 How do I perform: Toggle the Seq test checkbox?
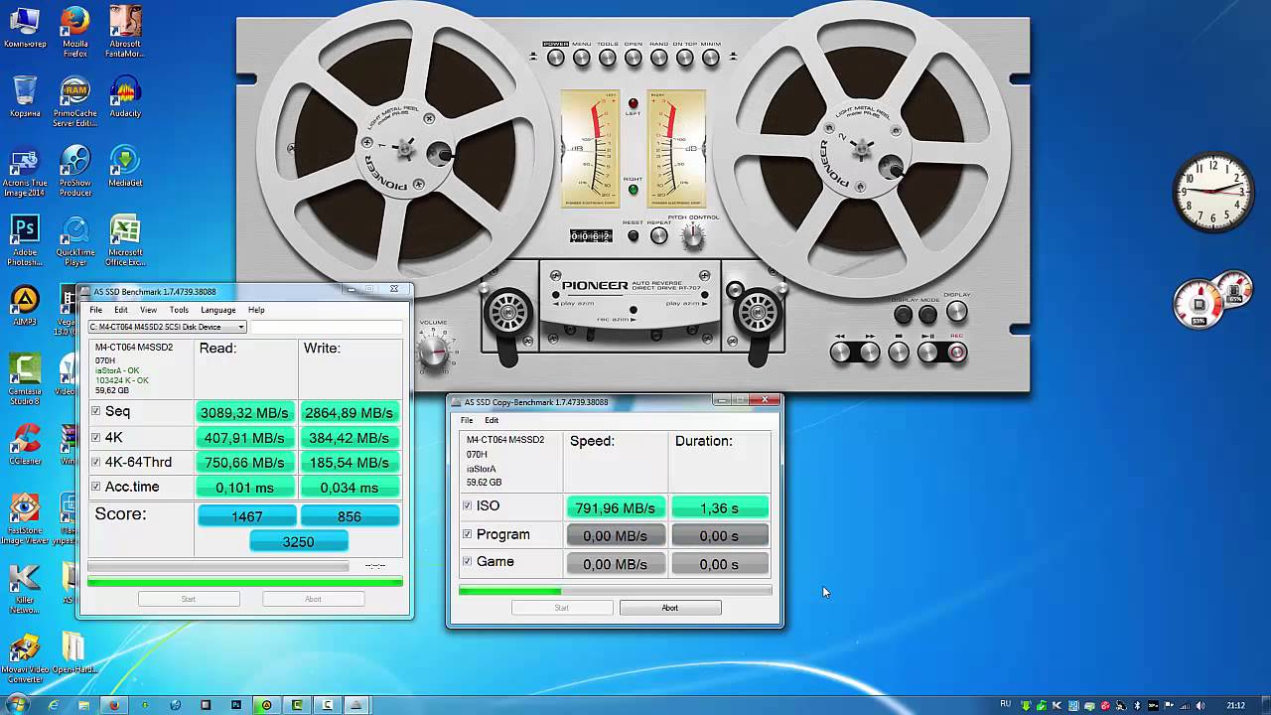point(96,412)
